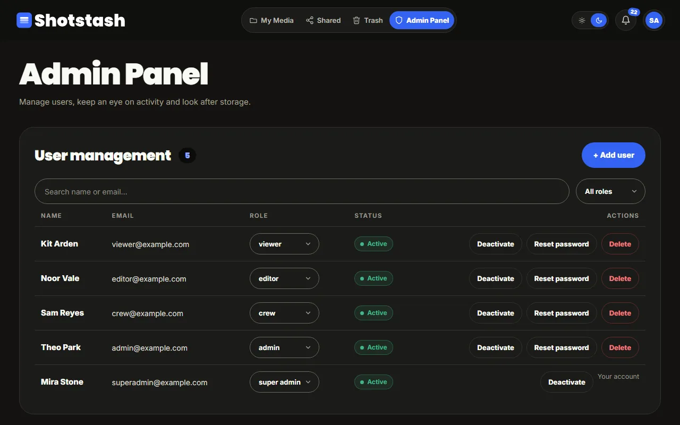Click the Shotstash brand name
This screenshot has width=680, height=425.
click(80, 21)
